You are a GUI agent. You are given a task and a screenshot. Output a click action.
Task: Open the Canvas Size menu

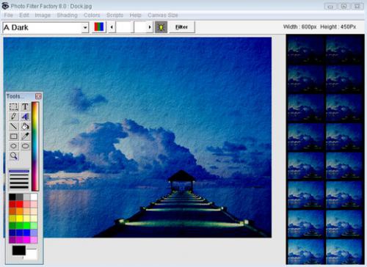(x=163, y=15)
